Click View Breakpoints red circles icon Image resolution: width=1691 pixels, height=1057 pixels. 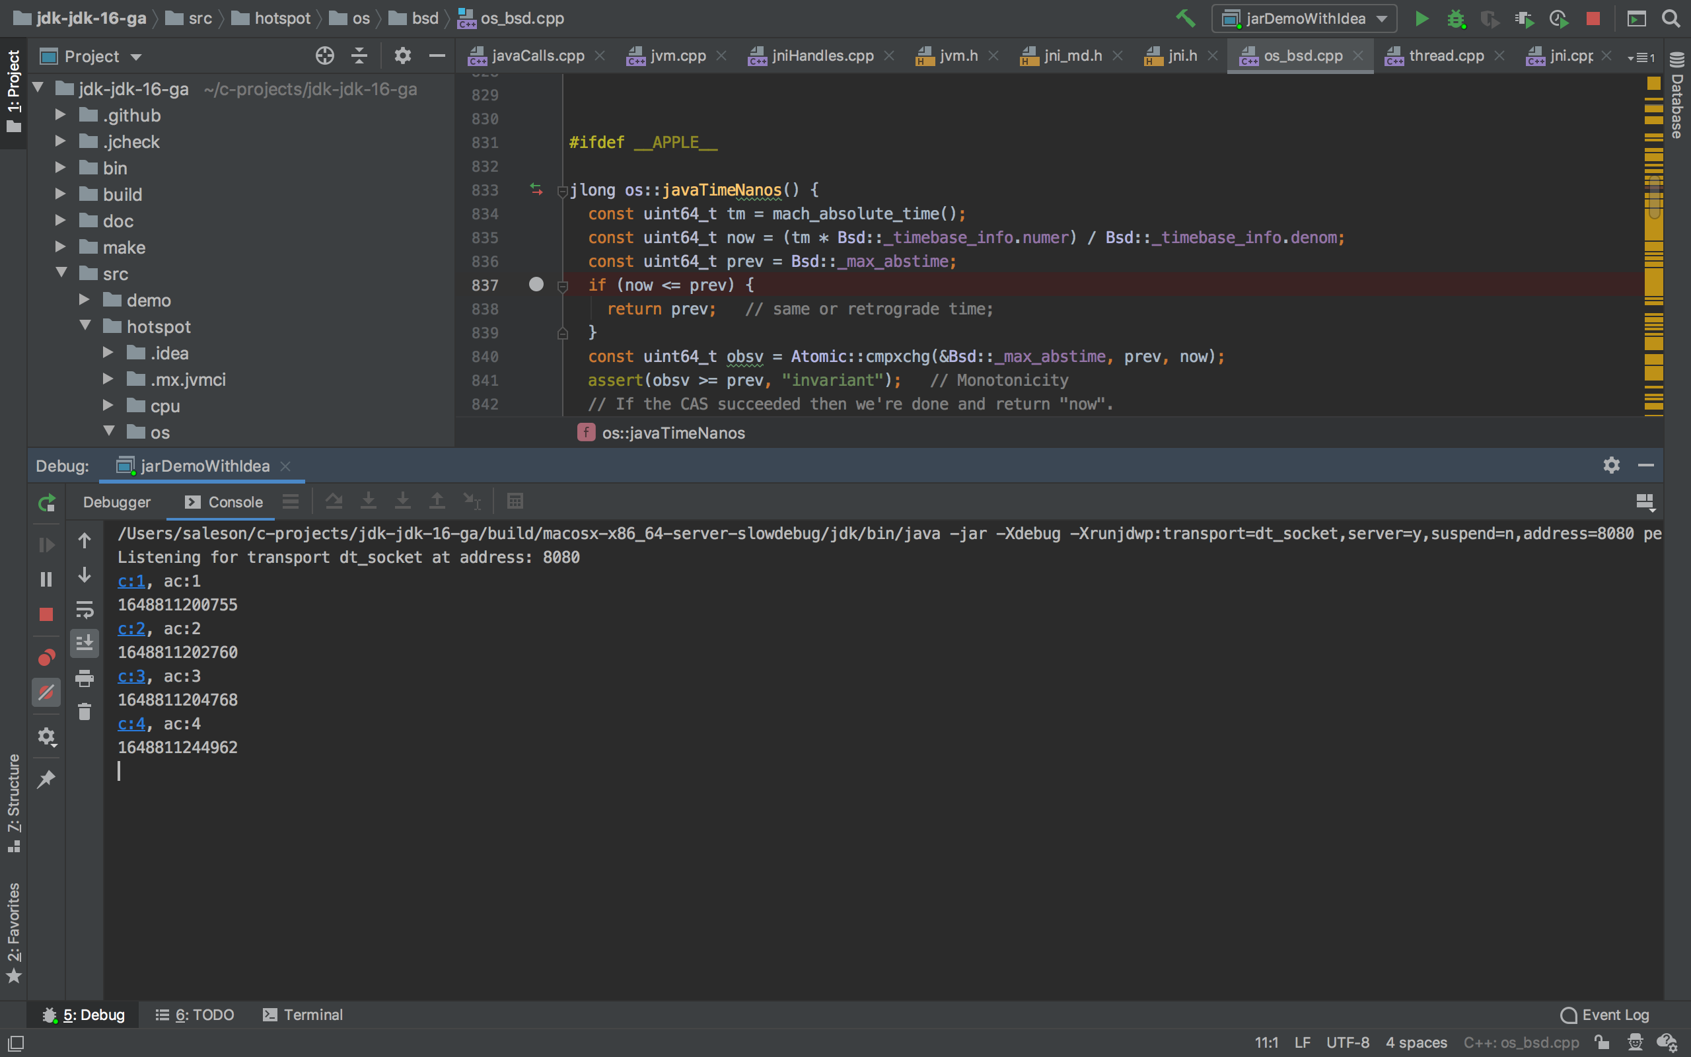46,657
